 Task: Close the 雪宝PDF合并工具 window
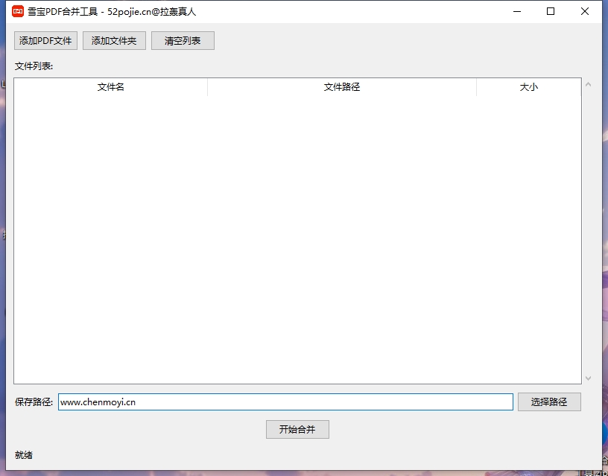tap(585, 12)
